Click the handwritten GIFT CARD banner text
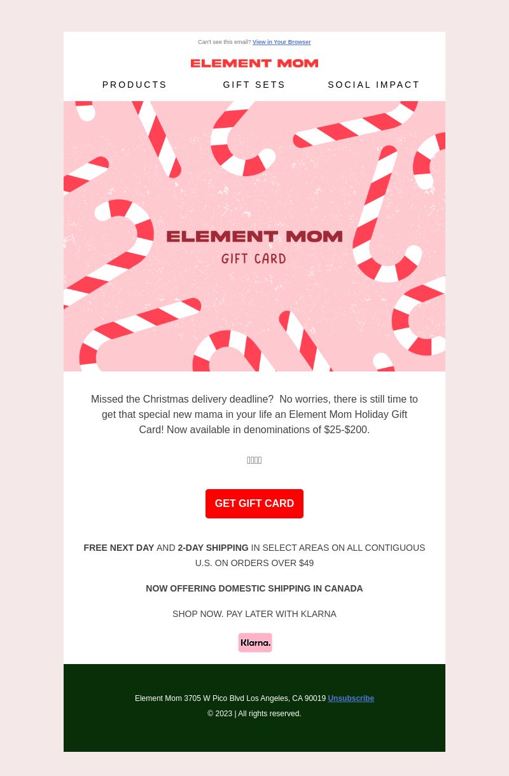 [x=254, y=259]
